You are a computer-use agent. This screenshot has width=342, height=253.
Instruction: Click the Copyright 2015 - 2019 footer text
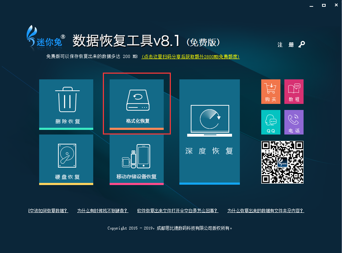click(x=170, y=228)
